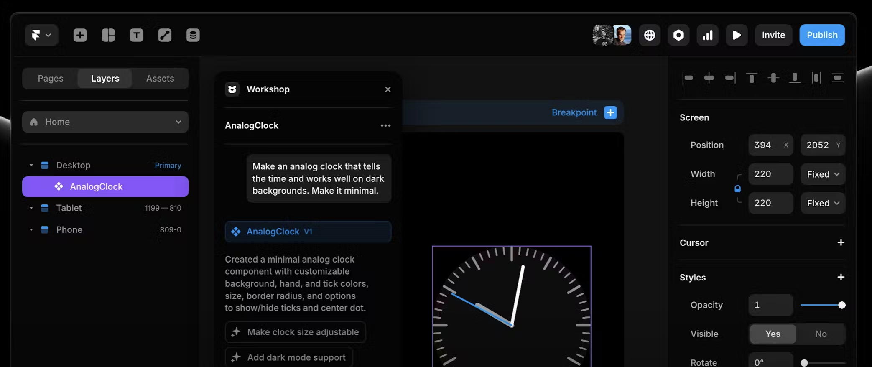Screen dimensions: 872x367
Task: Click Make clock size adjustable suggestion
Action: click(x=295, y=332)
